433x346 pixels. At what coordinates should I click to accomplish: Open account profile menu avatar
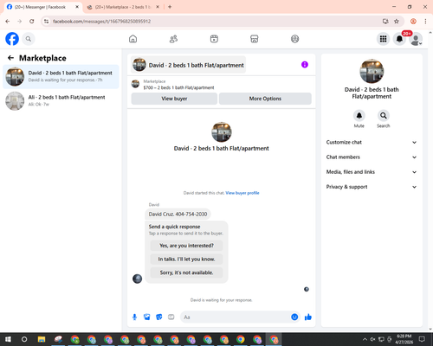click(x=416, y=39)
